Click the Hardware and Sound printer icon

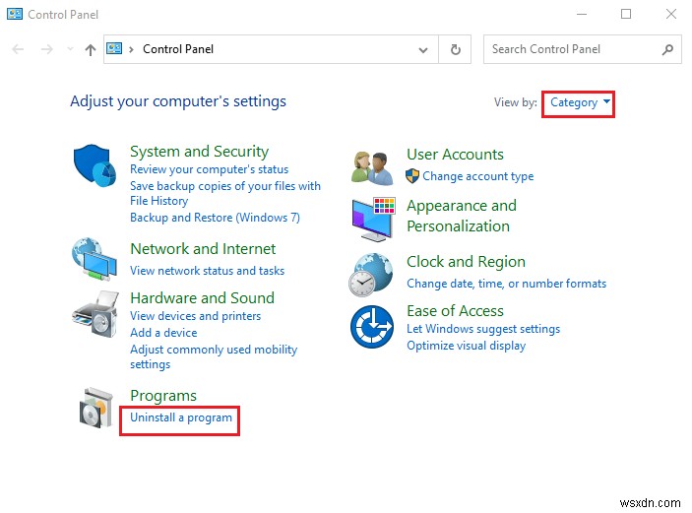tap(94, 315)
